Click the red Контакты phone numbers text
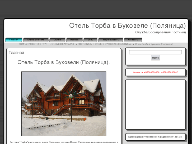This screenshot has height=144, width=192. [155, 72]
